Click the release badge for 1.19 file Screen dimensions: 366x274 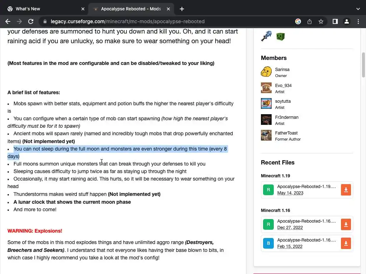(x=268, y=190)
